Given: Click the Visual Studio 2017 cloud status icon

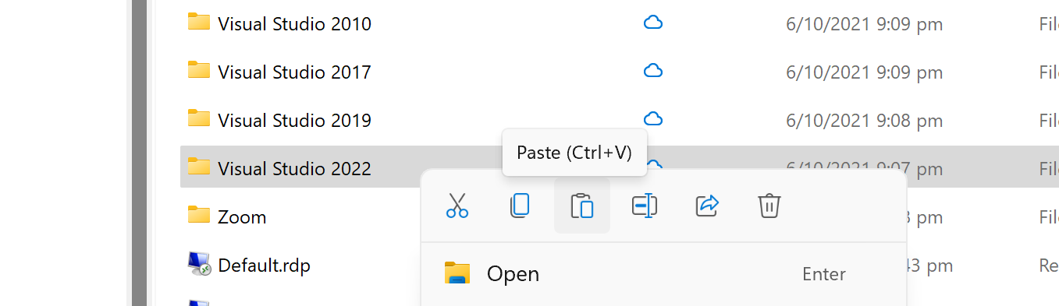Looking at the screenshot, I should [x=653, y=72].
